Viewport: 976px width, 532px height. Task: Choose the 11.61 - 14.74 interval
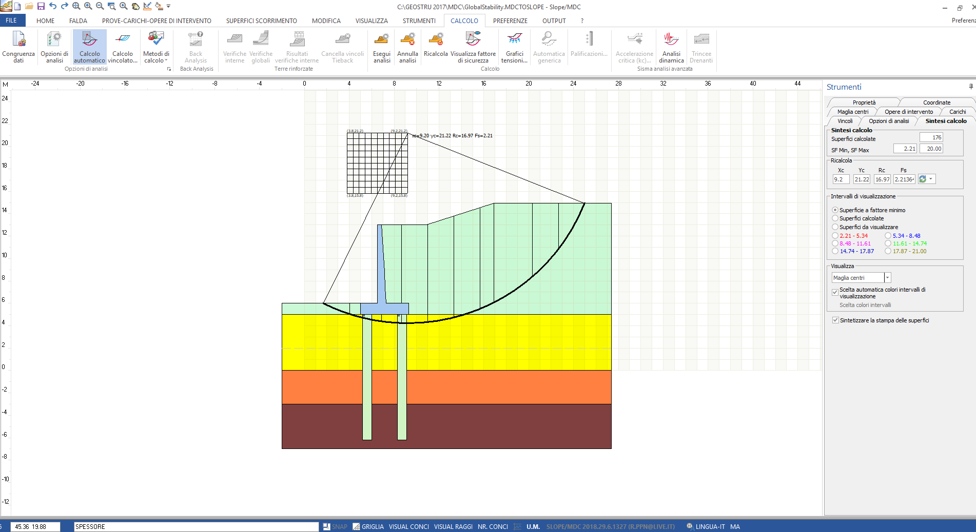tap(906, 243)
